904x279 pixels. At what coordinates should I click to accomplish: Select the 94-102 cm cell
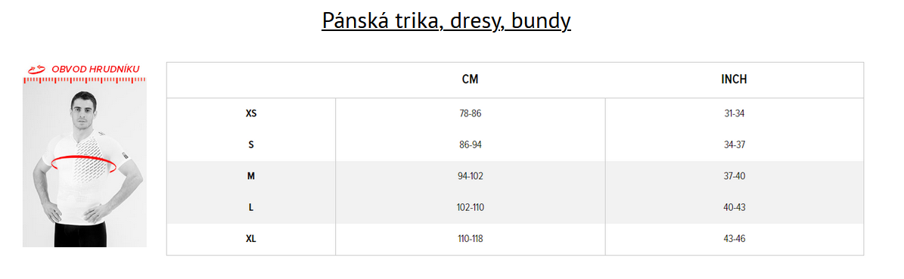point(470,176)
